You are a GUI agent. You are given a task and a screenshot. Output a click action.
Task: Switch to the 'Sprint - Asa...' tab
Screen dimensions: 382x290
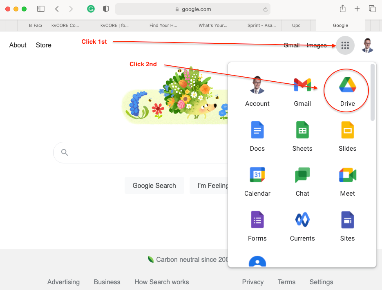(260, 25)
